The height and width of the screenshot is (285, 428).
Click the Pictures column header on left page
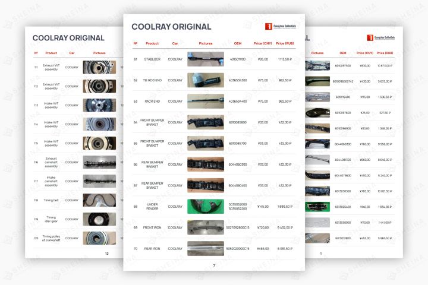click(x=99, y=53)
